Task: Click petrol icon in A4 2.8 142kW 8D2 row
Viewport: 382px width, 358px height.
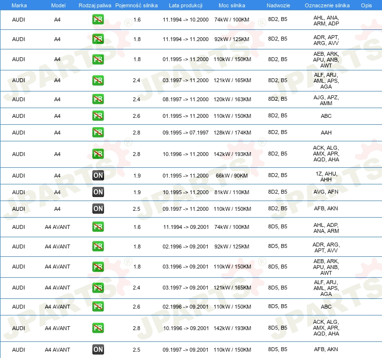Action: pyautogui.click(x=98, y=154)
